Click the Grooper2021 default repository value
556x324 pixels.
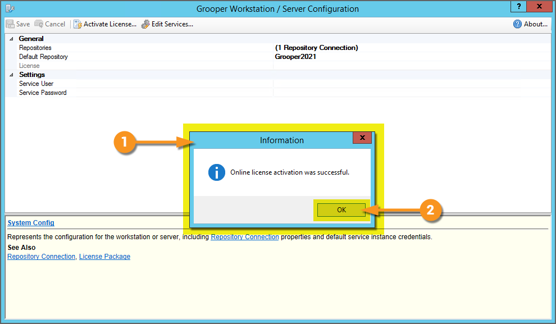[x=295, y=57]
